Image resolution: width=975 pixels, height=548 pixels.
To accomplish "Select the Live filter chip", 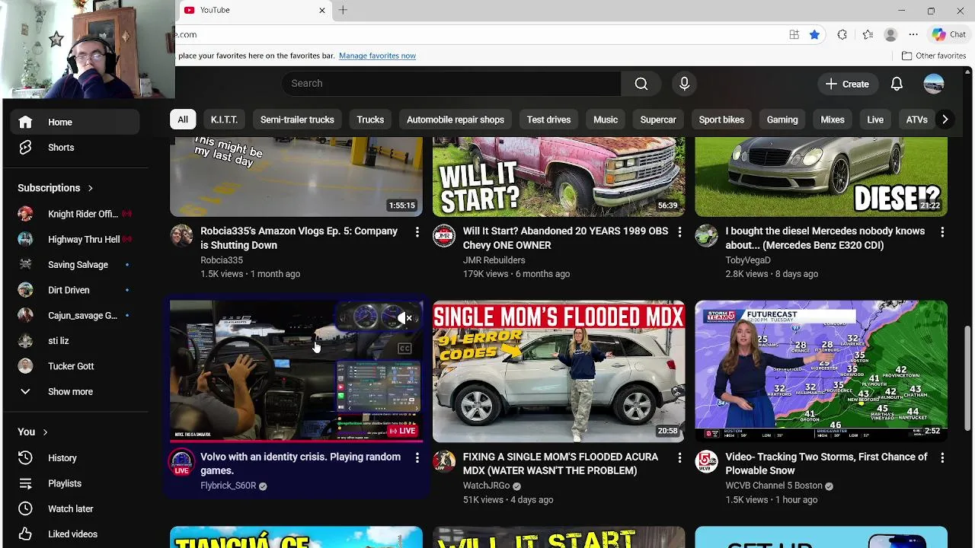I will click(875, 119).
